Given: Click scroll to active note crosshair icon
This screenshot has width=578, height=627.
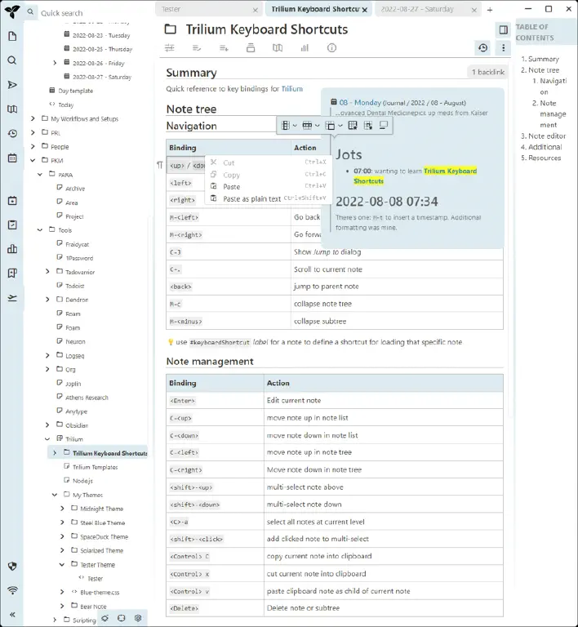Looking at the screenshot, I should (x=122, y=618).
